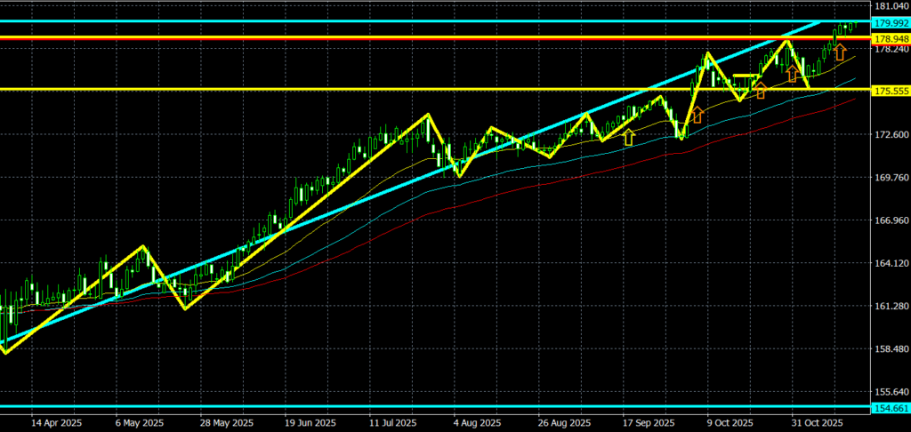
Task: Select orange up arrow below the late-October peak
Action: (x=792, y=74)
